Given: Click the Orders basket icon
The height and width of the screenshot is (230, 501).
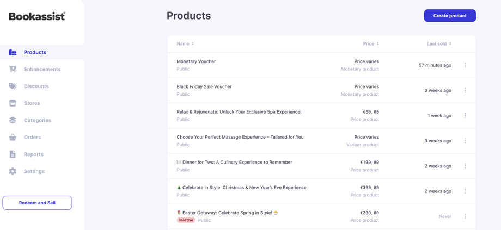Looking at the screenshot, I should (13, 137).
